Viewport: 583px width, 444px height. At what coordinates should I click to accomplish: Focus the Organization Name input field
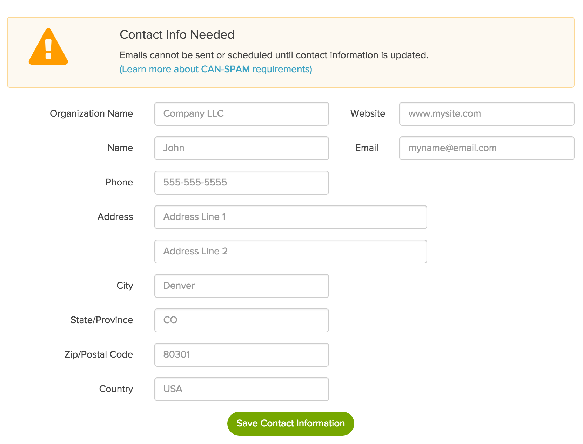pyautogui.click(x=241, y=114)
